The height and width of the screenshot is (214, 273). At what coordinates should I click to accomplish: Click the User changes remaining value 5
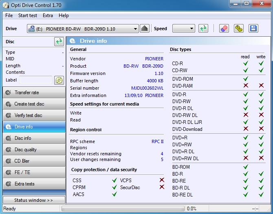[162, 159]
